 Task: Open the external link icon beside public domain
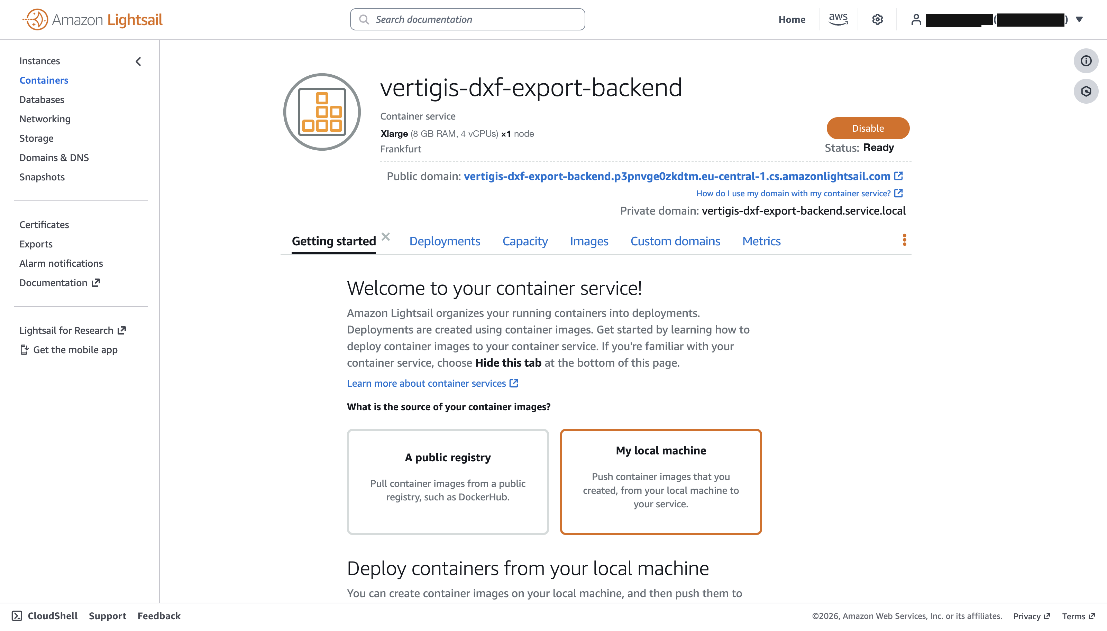(x=898, y=176)
